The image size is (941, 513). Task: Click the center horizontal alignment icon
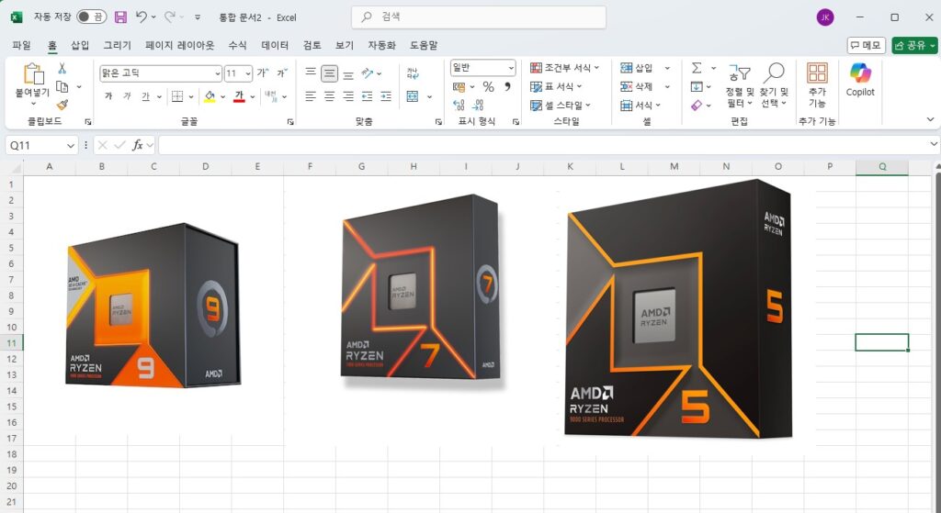click(x=329, y=95)
